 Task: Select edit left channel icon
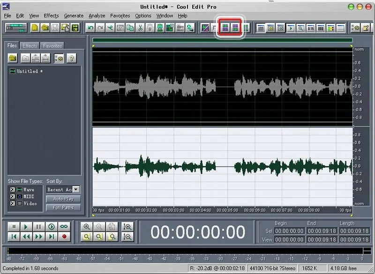225,28
